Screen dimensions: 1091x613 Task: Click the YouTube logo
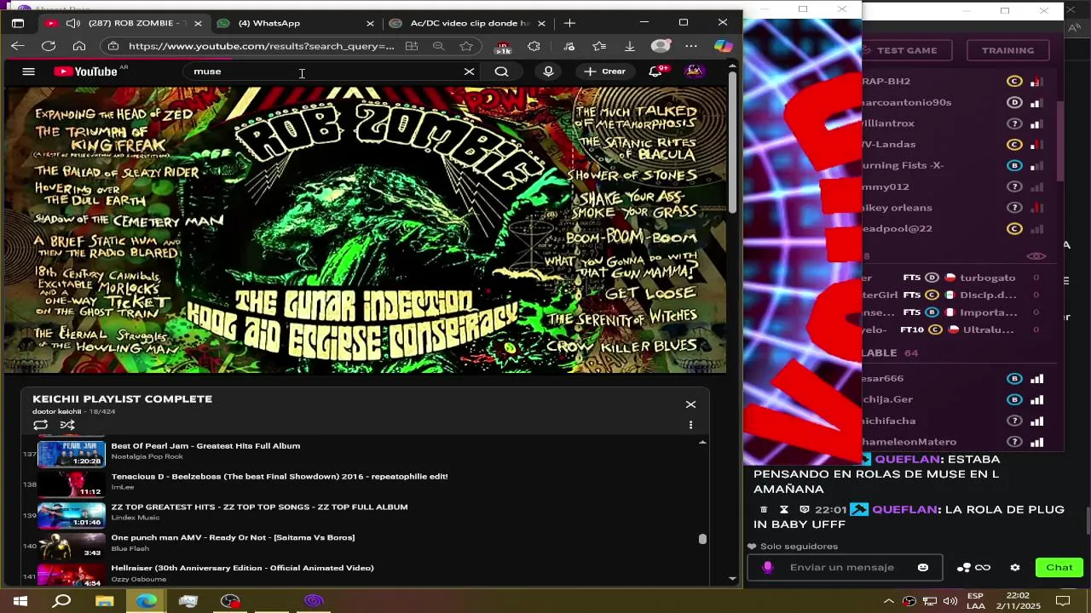(x=85, y=72)
